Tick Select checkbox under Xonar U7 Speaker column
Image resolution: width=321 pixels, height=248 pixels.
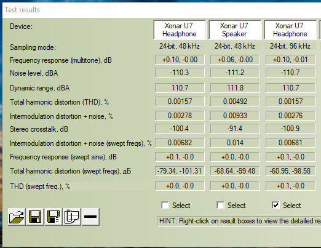221,206
